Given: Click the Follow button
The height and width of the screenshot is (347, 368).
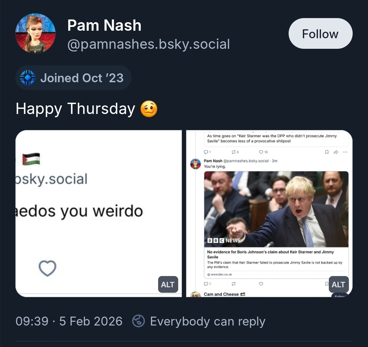Looking at the screenshot, I should click(320, 33).
